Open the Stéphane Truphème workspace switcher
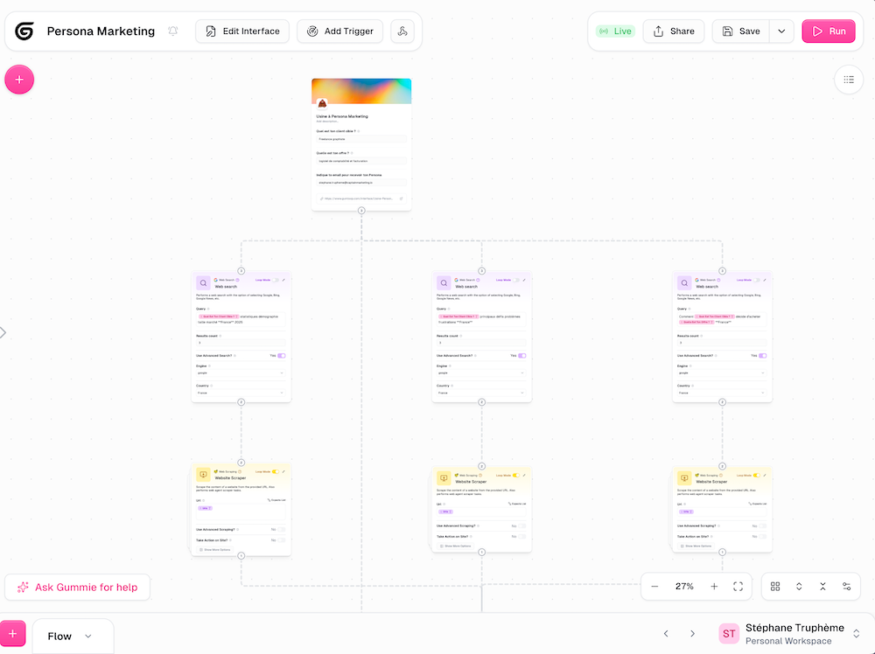Screen dimensions: 875x654 click(x=856, y=634)
